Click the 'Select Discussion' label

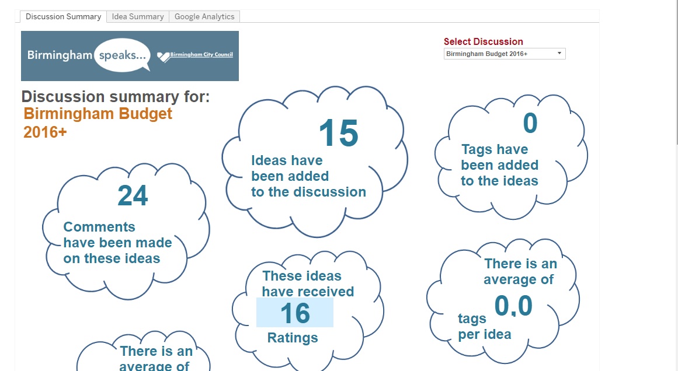pos(484,42)
